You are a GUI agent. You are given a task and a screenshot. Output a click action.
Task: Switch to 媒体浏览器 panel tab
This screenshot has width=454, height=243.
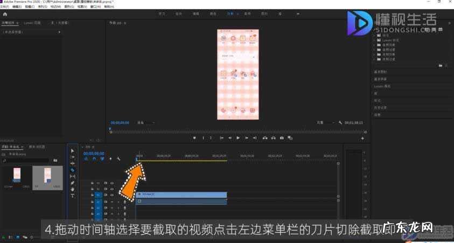pyautogui.click(x=37, y=147)
